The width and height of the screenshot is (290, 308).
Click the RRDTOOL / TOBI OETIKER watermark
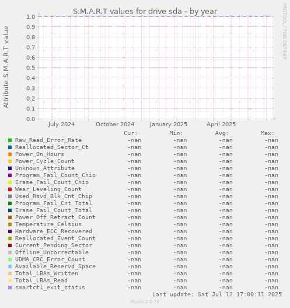pyautogui.click(x=284, y=32)
